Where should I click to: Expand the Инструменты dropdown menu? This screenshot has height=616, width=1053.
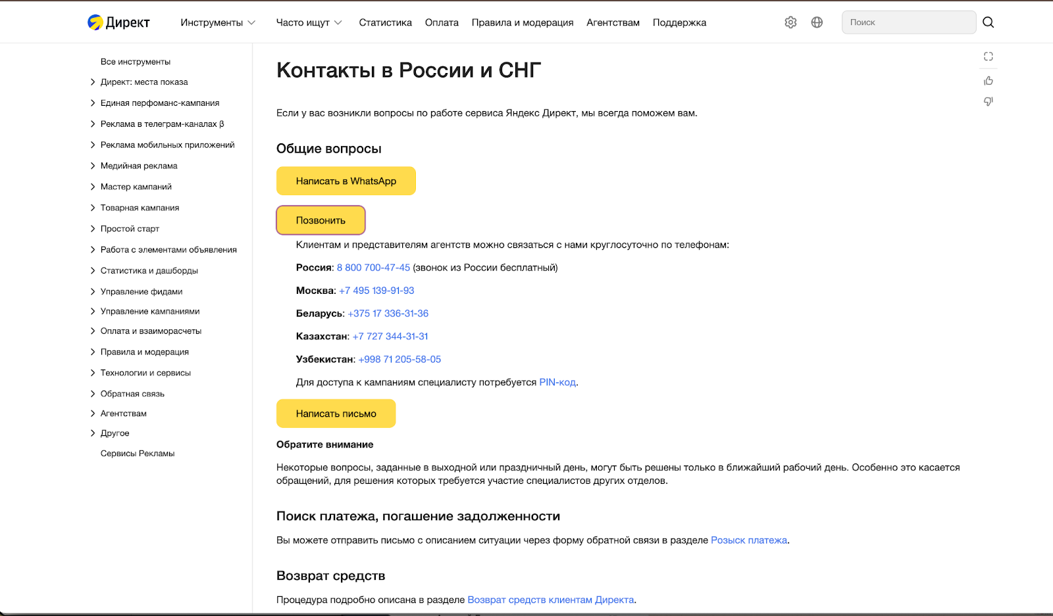click(x=218, y=22)
